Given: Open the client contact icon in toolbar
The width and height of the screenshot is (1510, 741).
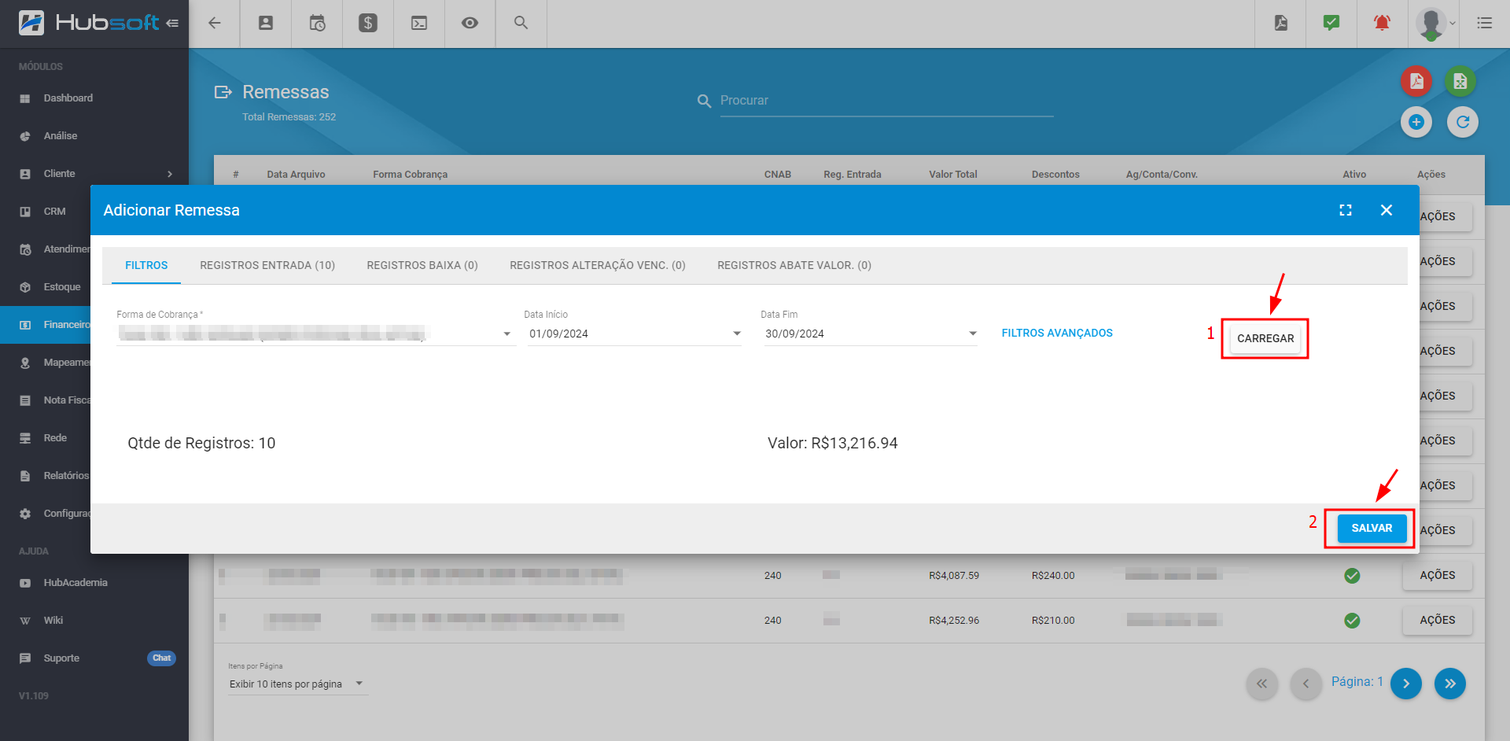Looking at the screenshot, I should pyautogui.click(x=266, y=23).
